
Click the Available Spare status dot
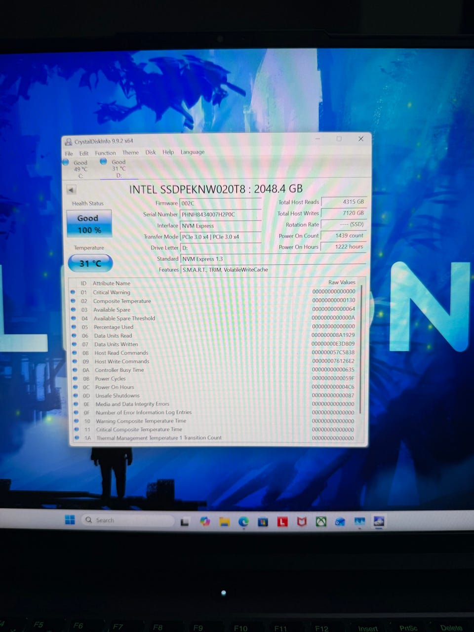pyautogui.click(x=73, y=309)
